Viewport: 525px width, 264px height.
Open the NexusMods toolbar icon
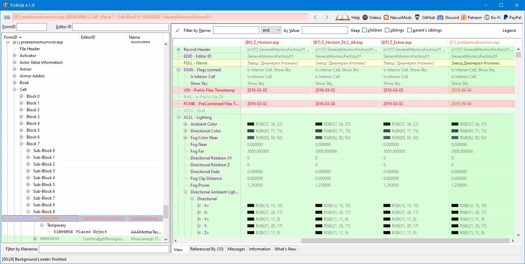click(x=386, y=17)
